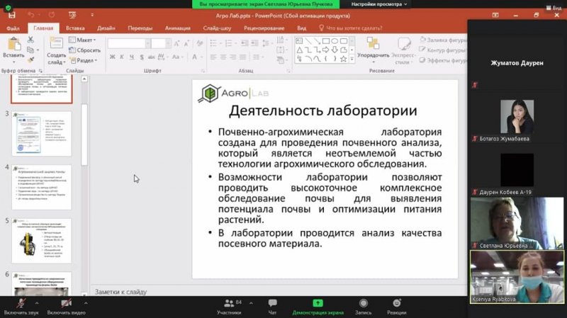Screen dimensions: 567x318
Task: Expand video options arrow beside Включить видео
Action: (x=86, y=303)
